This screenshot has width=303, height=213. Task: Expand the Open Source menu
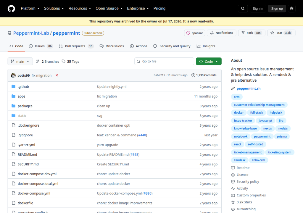coord(109,9)
